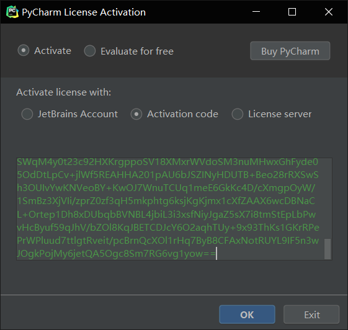This screenshot has height=330, width=348.
Task: Select the Activate radio option
Action: pos(24,50)
